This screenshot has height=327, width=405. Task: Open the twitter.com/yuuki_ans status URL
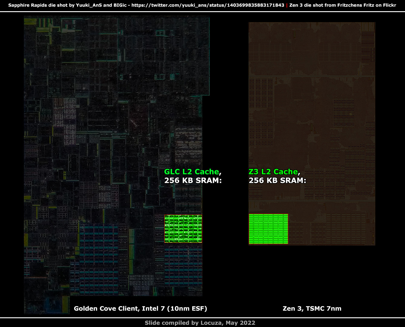click(x=208, y=5)
